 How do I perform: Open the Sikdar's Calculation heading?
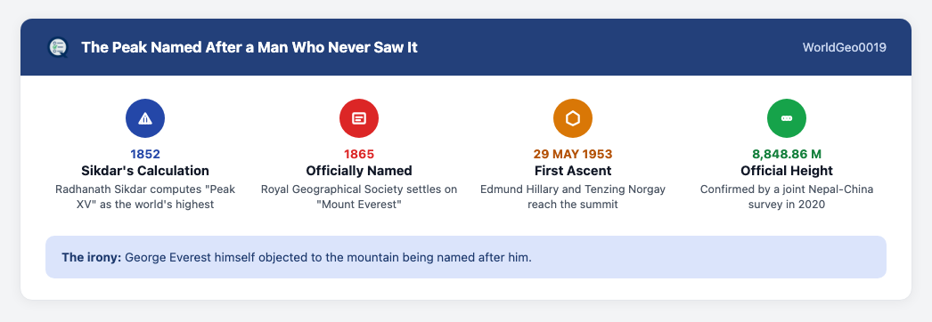point(145,171)
